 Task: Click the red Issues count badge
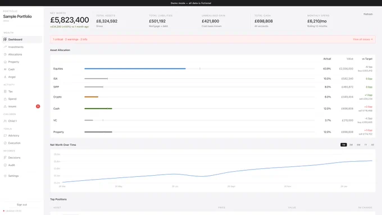[38, 106]
